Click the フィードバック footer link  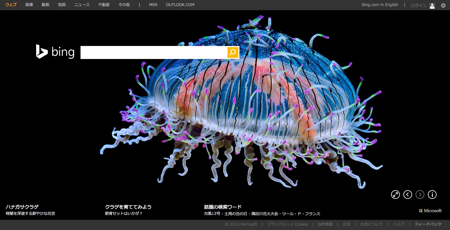coord(428,224)
